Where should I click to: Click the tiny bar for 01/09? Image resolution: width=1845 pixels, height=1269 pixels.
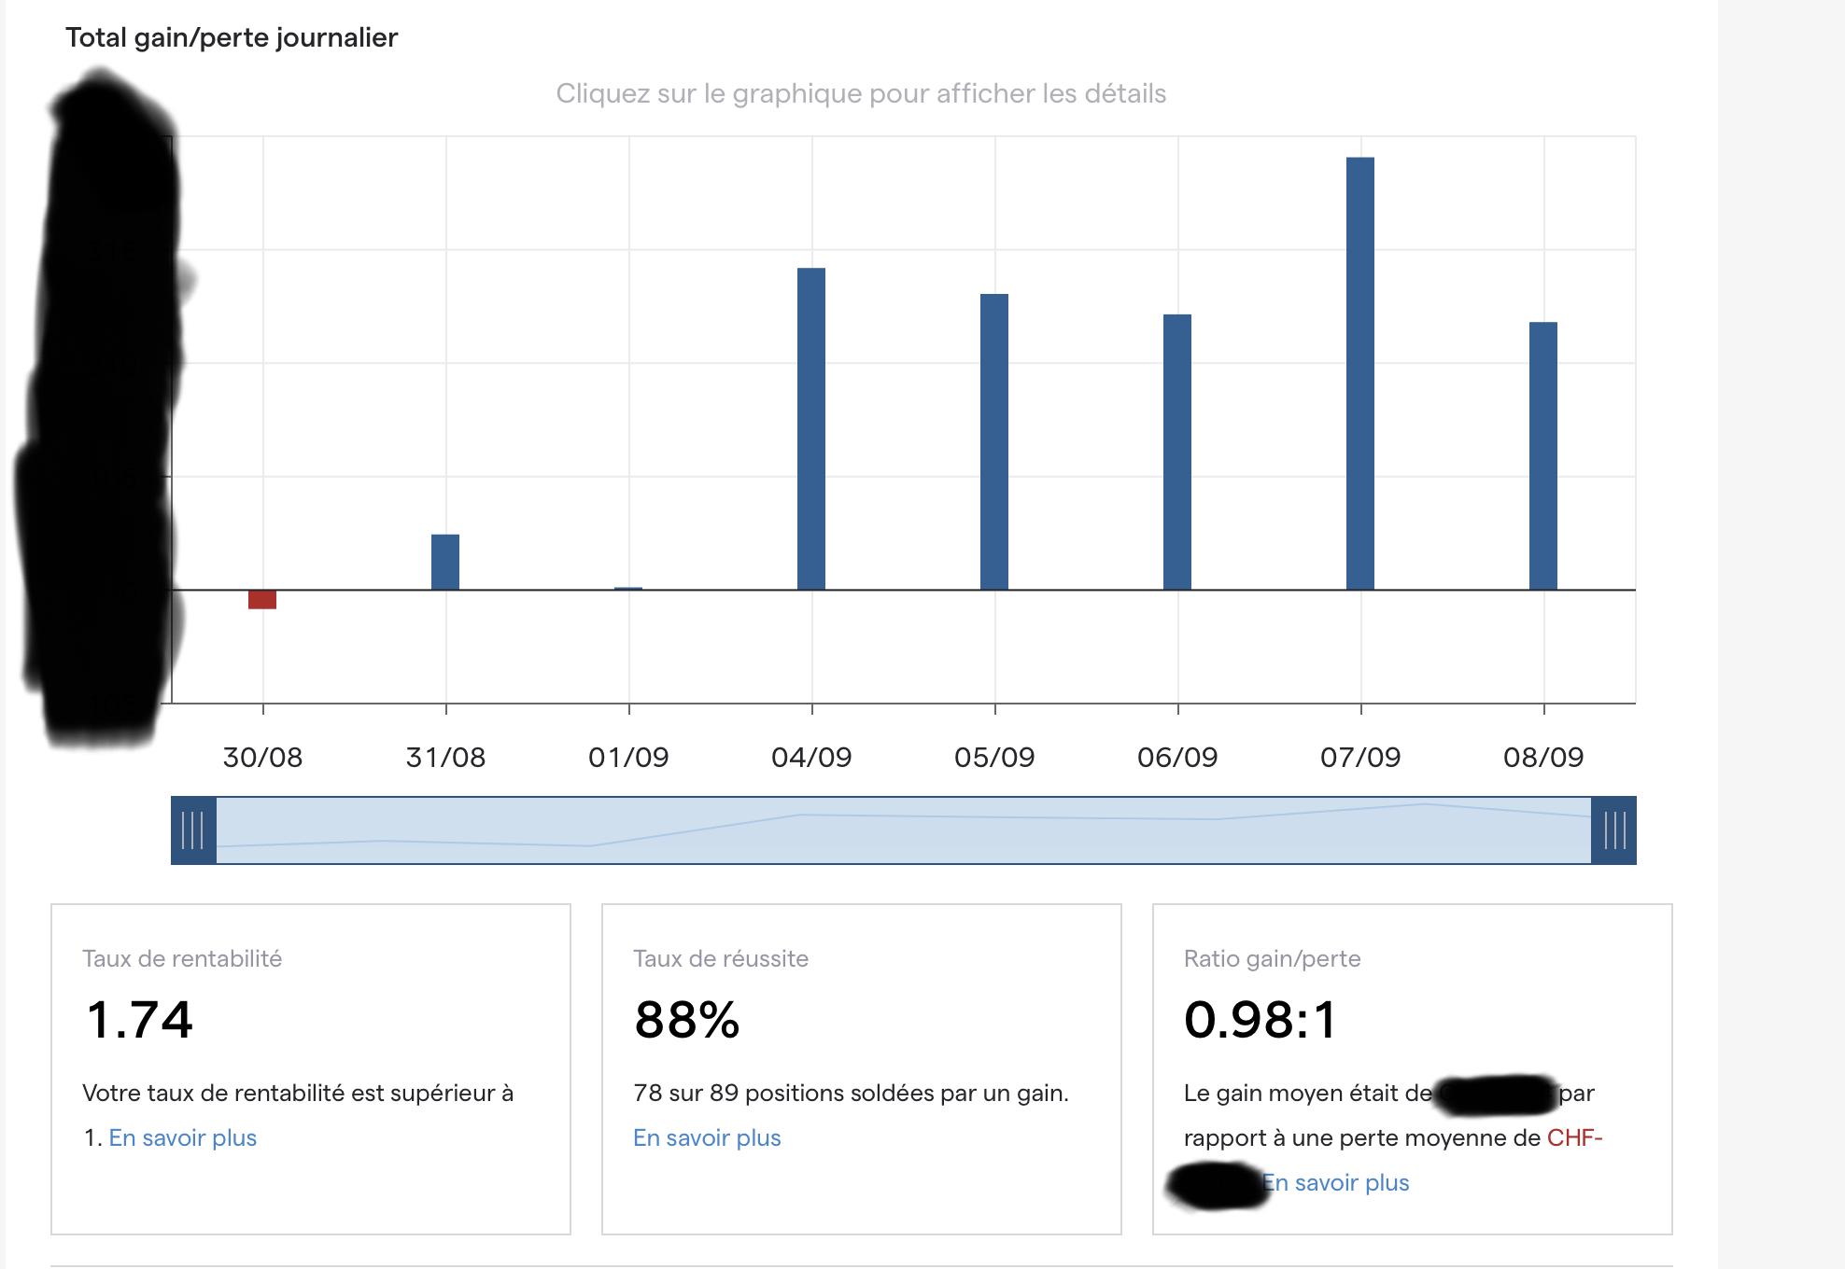[628, 588]
